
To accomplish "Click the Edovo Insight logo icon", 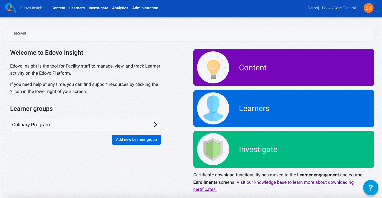I will [x=11, y=8].
